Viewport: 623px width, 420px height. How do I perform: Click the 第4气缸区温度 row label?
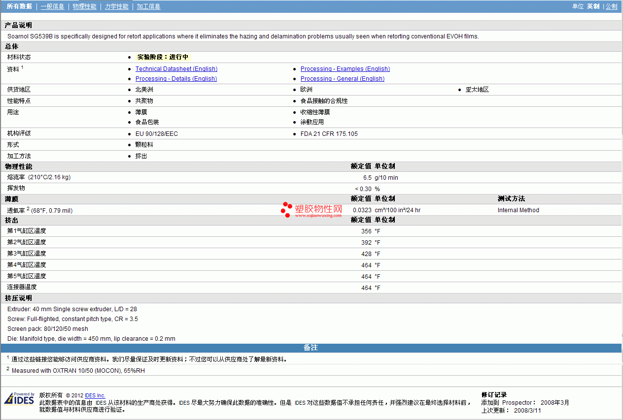(x=27, y=265)
